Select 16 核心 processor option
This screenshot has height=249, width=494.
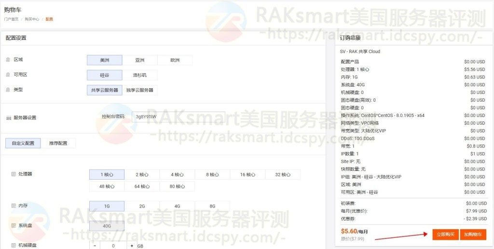pos(247,174)
